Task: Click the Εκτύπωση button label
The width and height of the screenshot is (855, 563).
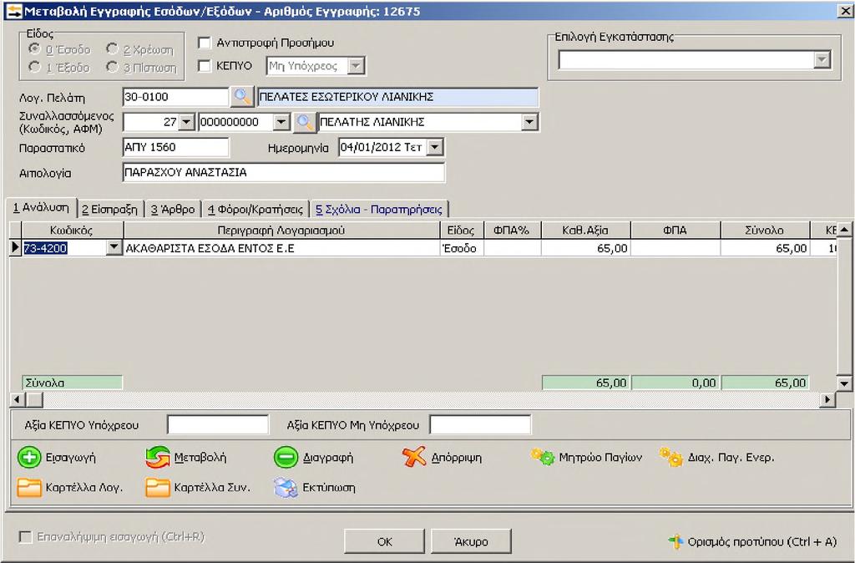Action: click(329, 488)
